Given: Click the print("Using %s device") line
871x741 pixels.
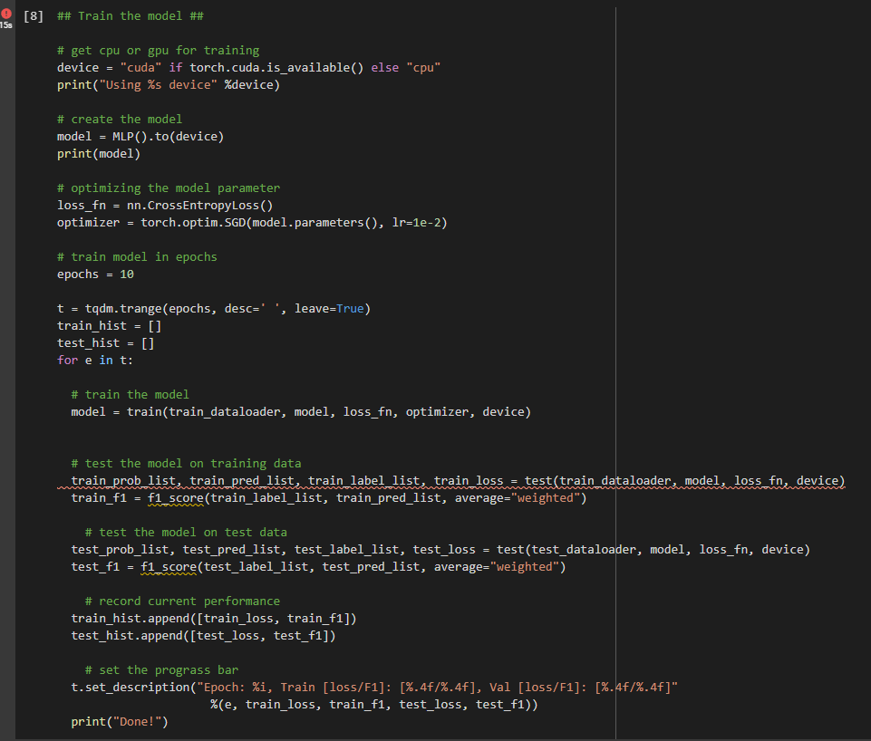Looking at the screenshot, I should point(169,85).
